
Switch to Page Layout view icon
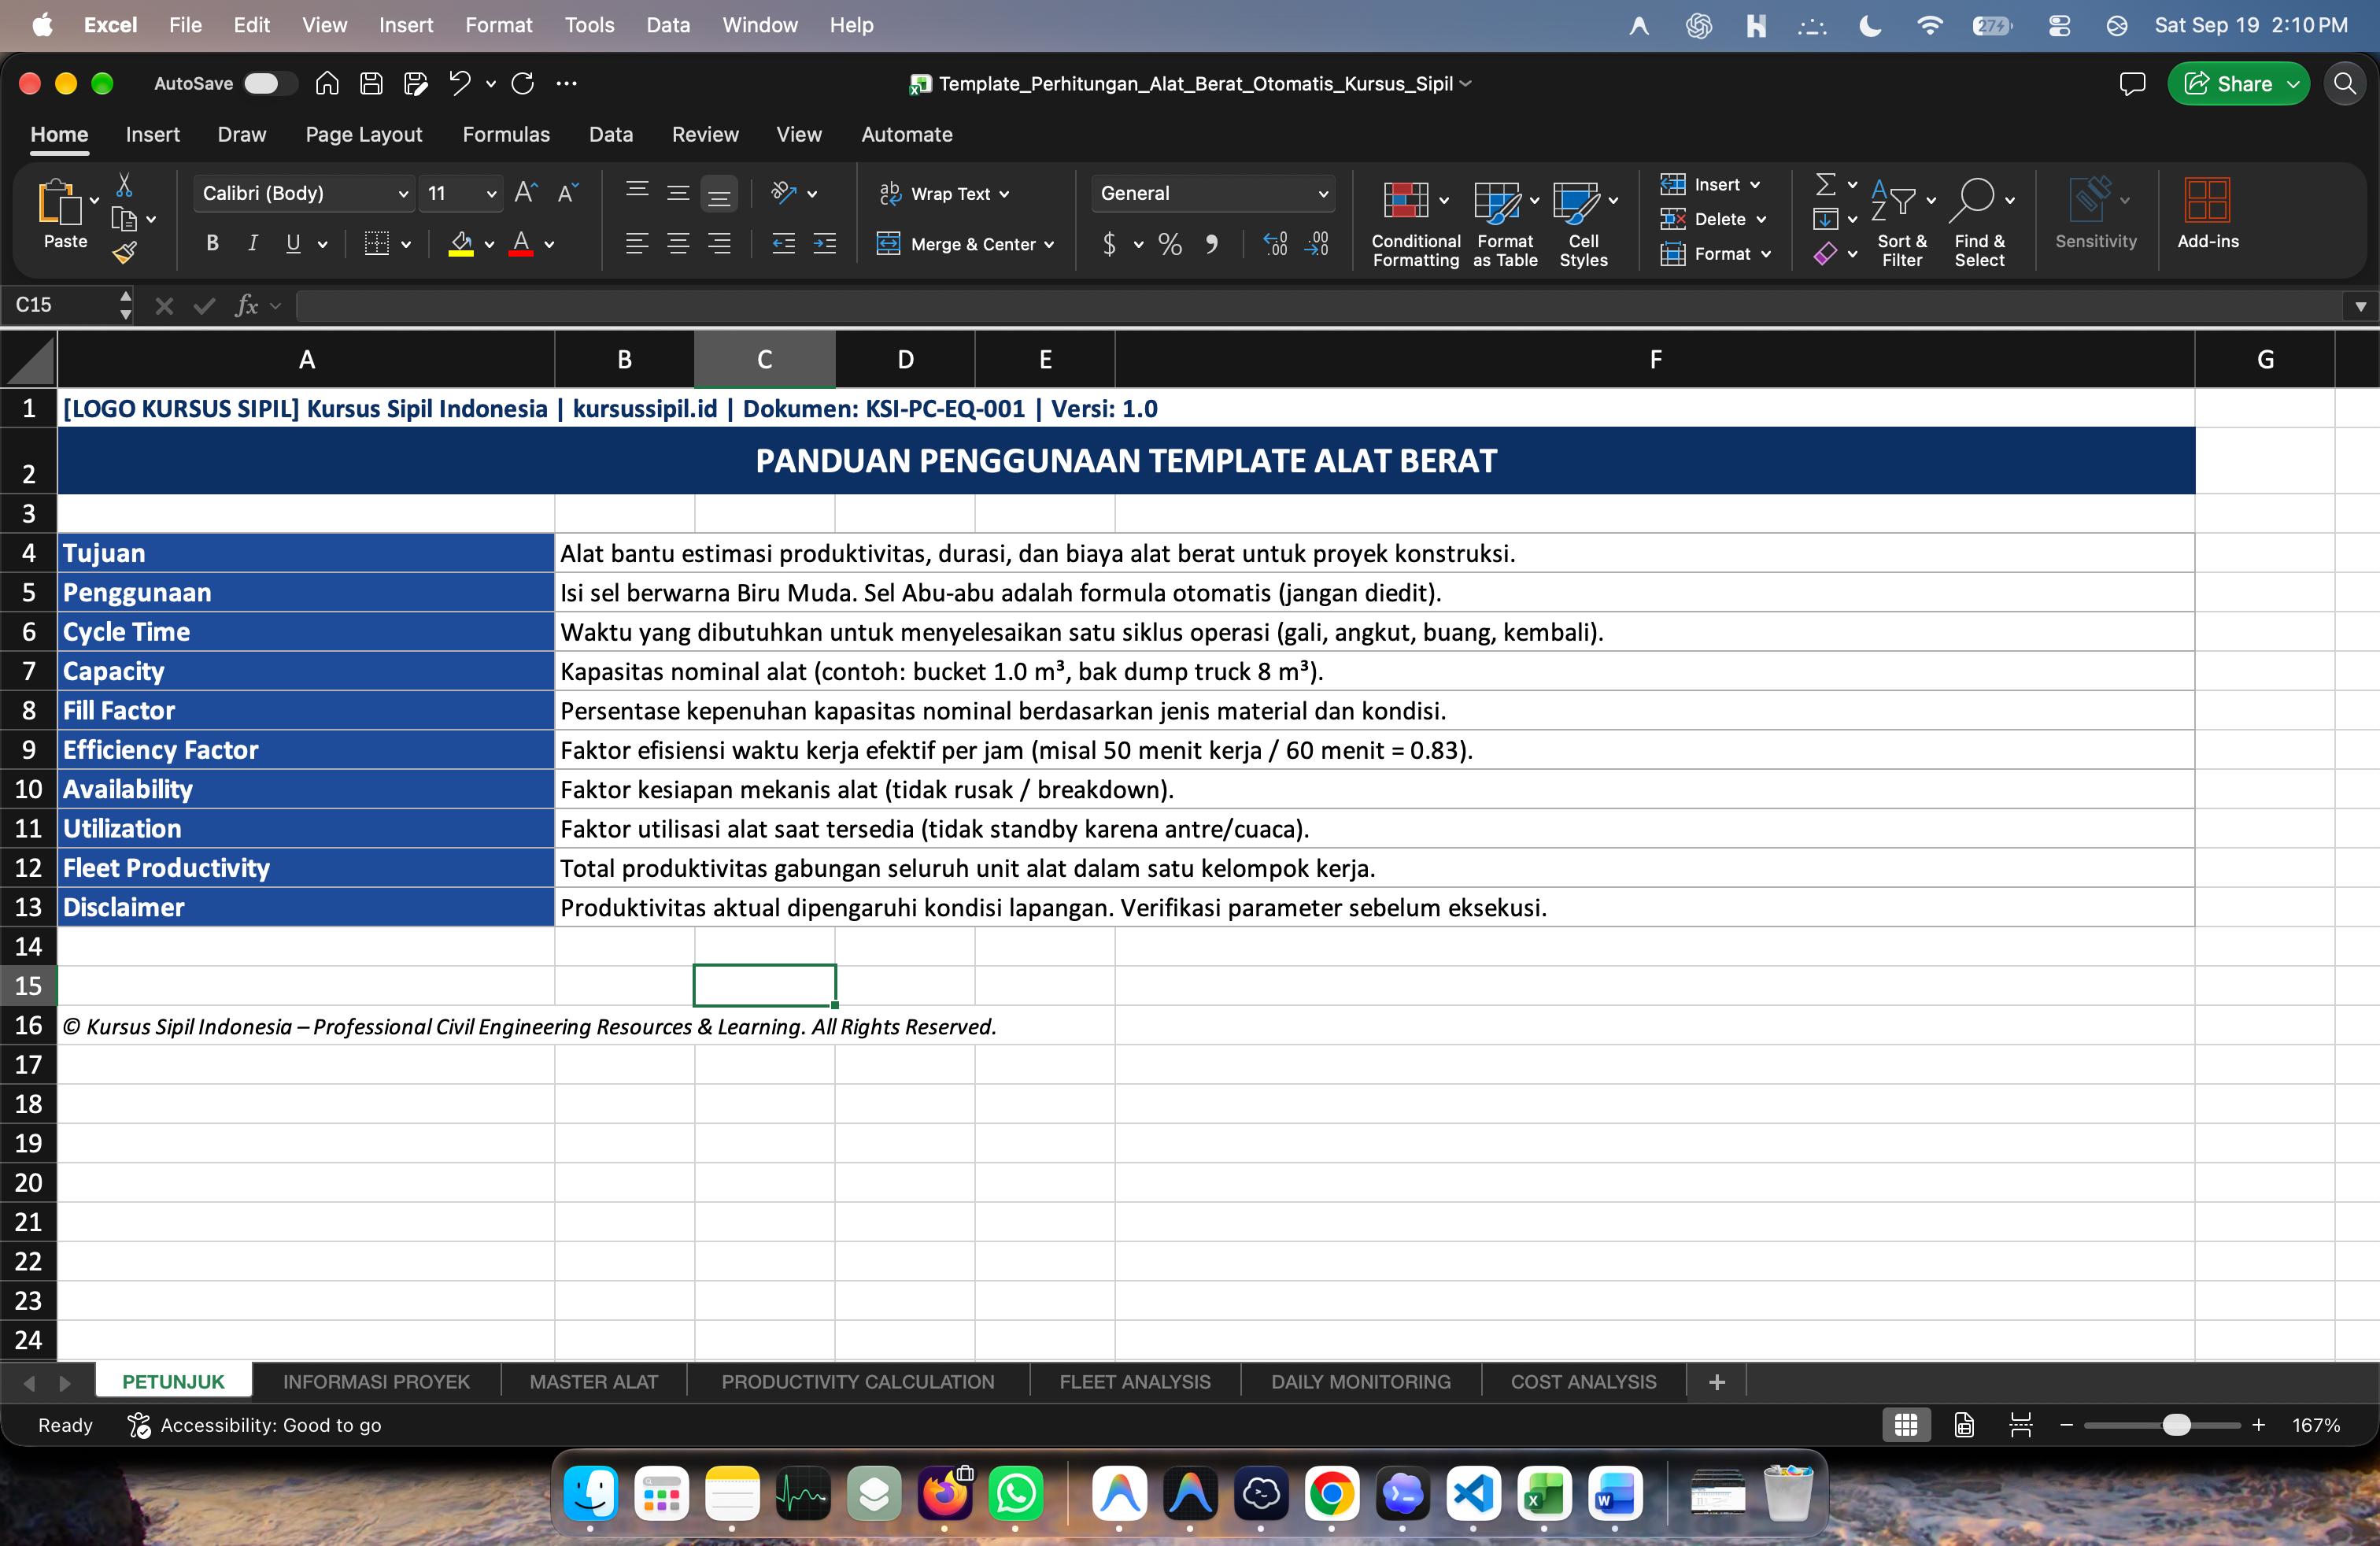(x=1964, y=1425)
